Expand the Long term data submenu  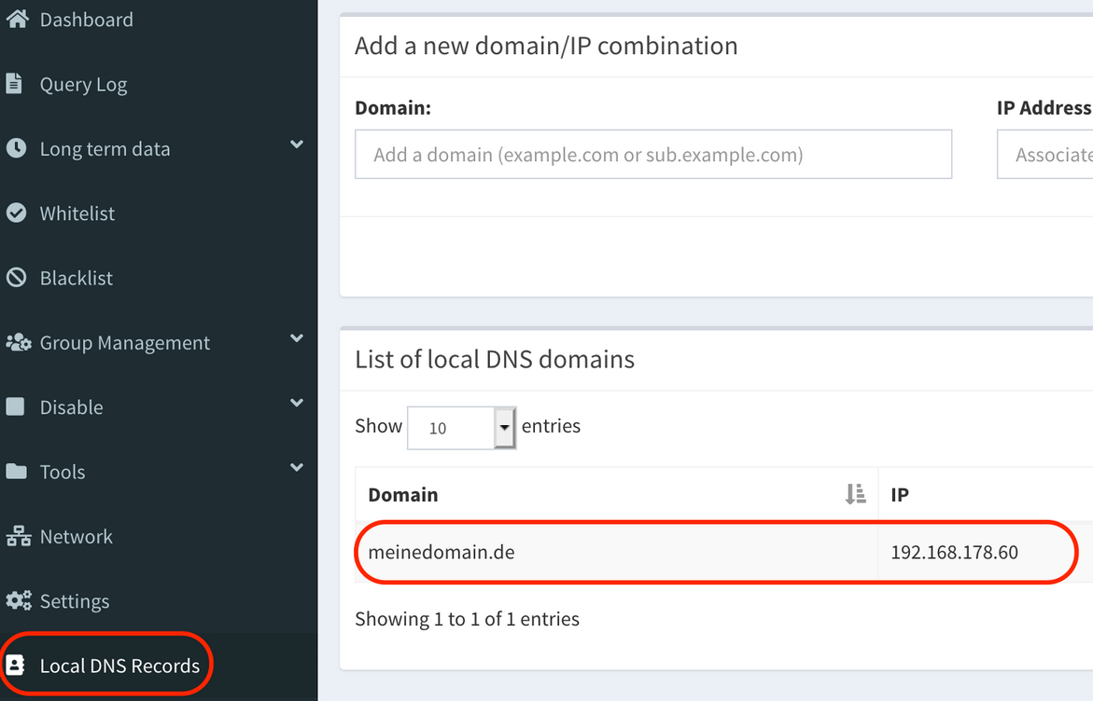tap(296, 145)
